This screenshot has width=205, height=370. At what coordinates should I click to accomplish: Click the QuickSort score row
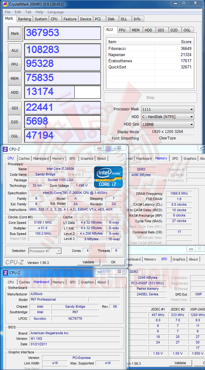pos(150,67)
